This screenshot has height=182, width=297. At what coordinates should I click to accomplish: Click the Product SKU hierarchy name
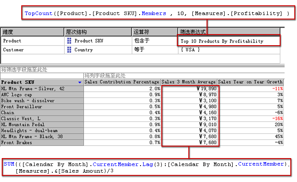(x=89, y=41)
